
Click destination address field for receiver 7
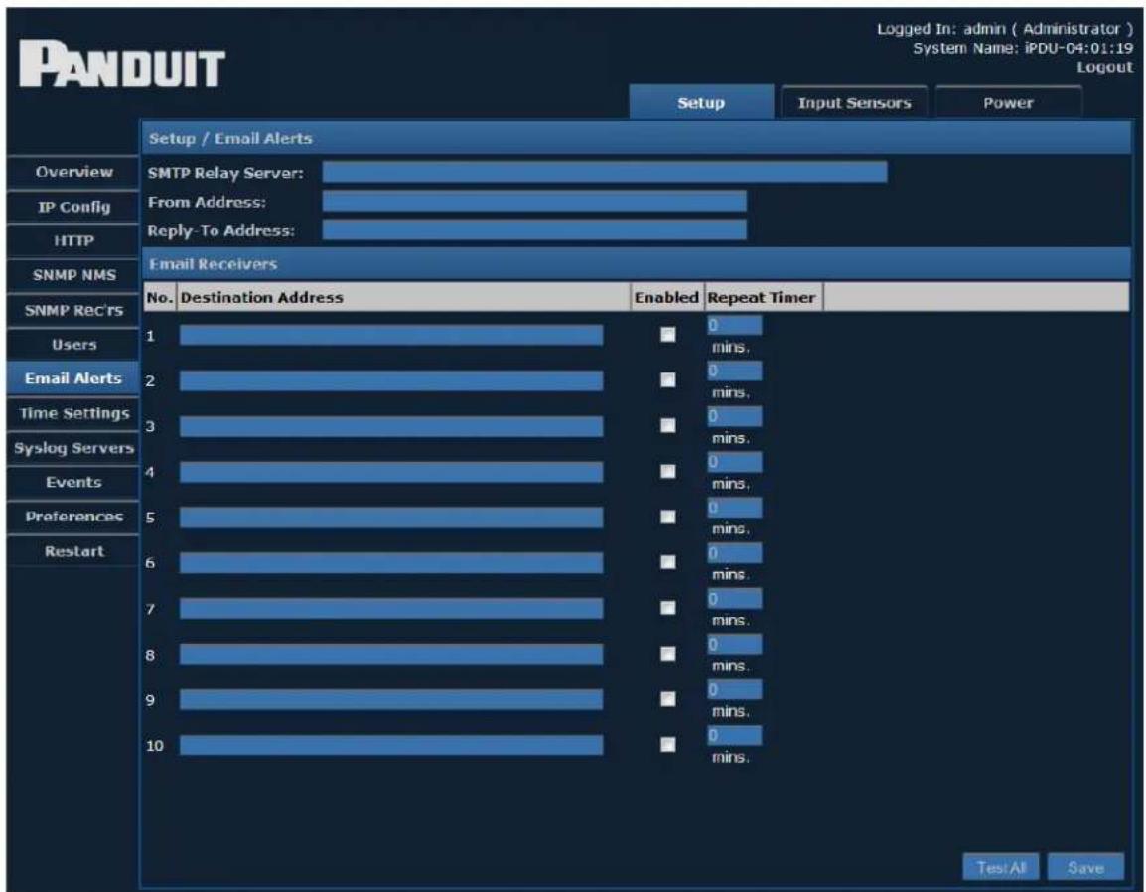click(x=391, y=608)
